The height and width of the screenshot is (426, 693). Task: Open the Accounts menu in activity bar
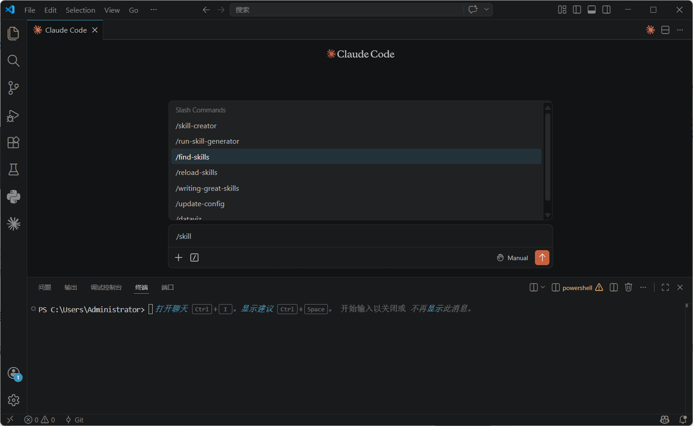[14, 373]
